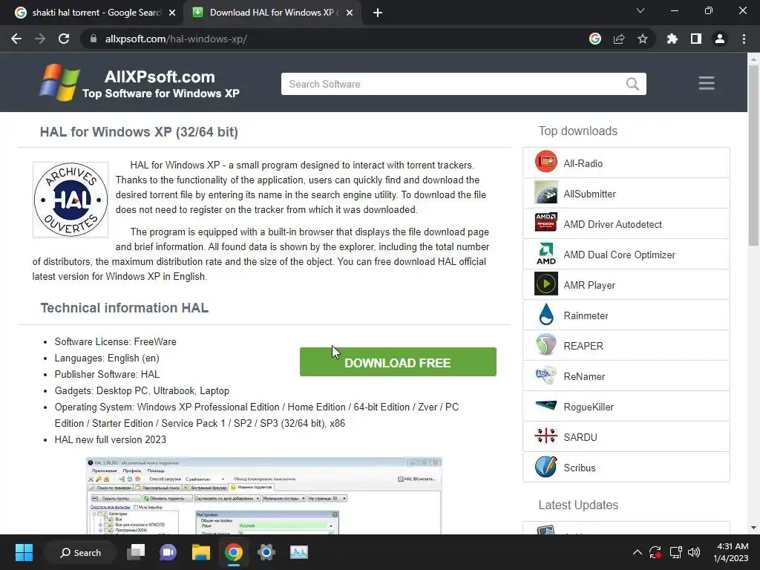
Task: Open AllSubmitter in Top downloads
Action: [x=589, y=194]
